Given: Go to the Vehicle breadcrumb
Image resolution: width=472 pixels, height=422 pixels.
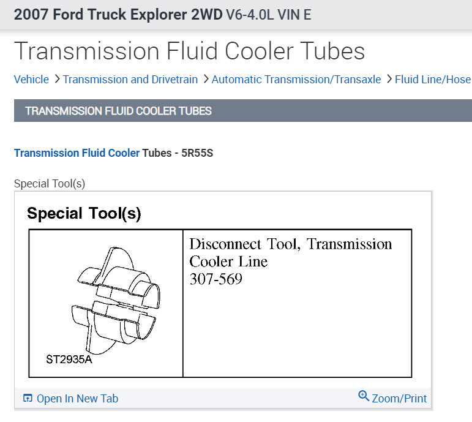Looking at the screenshot, I should (x=31, y=80).
